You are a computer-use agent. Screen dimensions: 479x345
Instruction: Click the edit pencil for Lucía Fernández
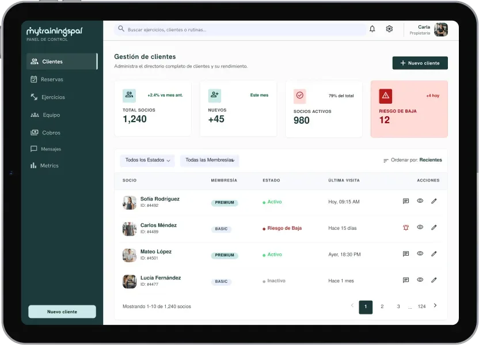pos(434,280)
